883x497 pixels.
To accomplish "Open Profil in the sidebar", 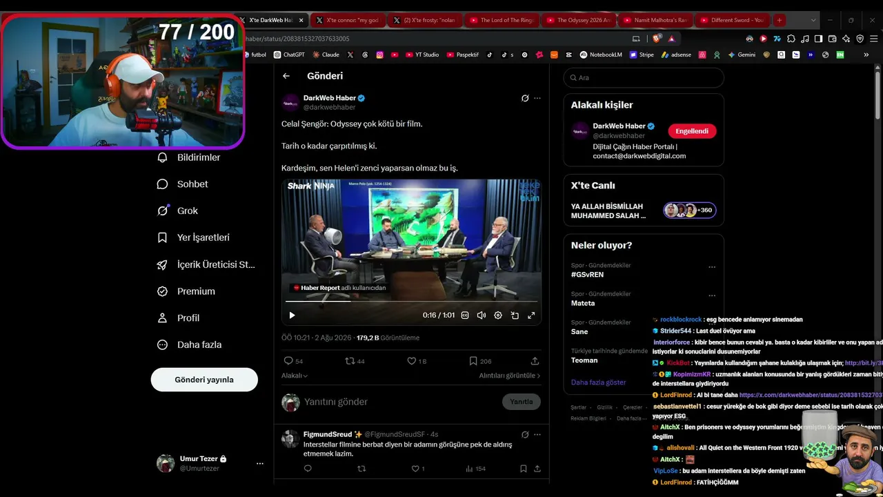I will tap(179, 318).
